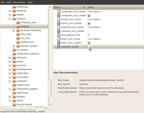Click the home_icon_name string key icon
The width and height of the screenshot is (144, 113).
pyautogui.click(x=59, y=19)
